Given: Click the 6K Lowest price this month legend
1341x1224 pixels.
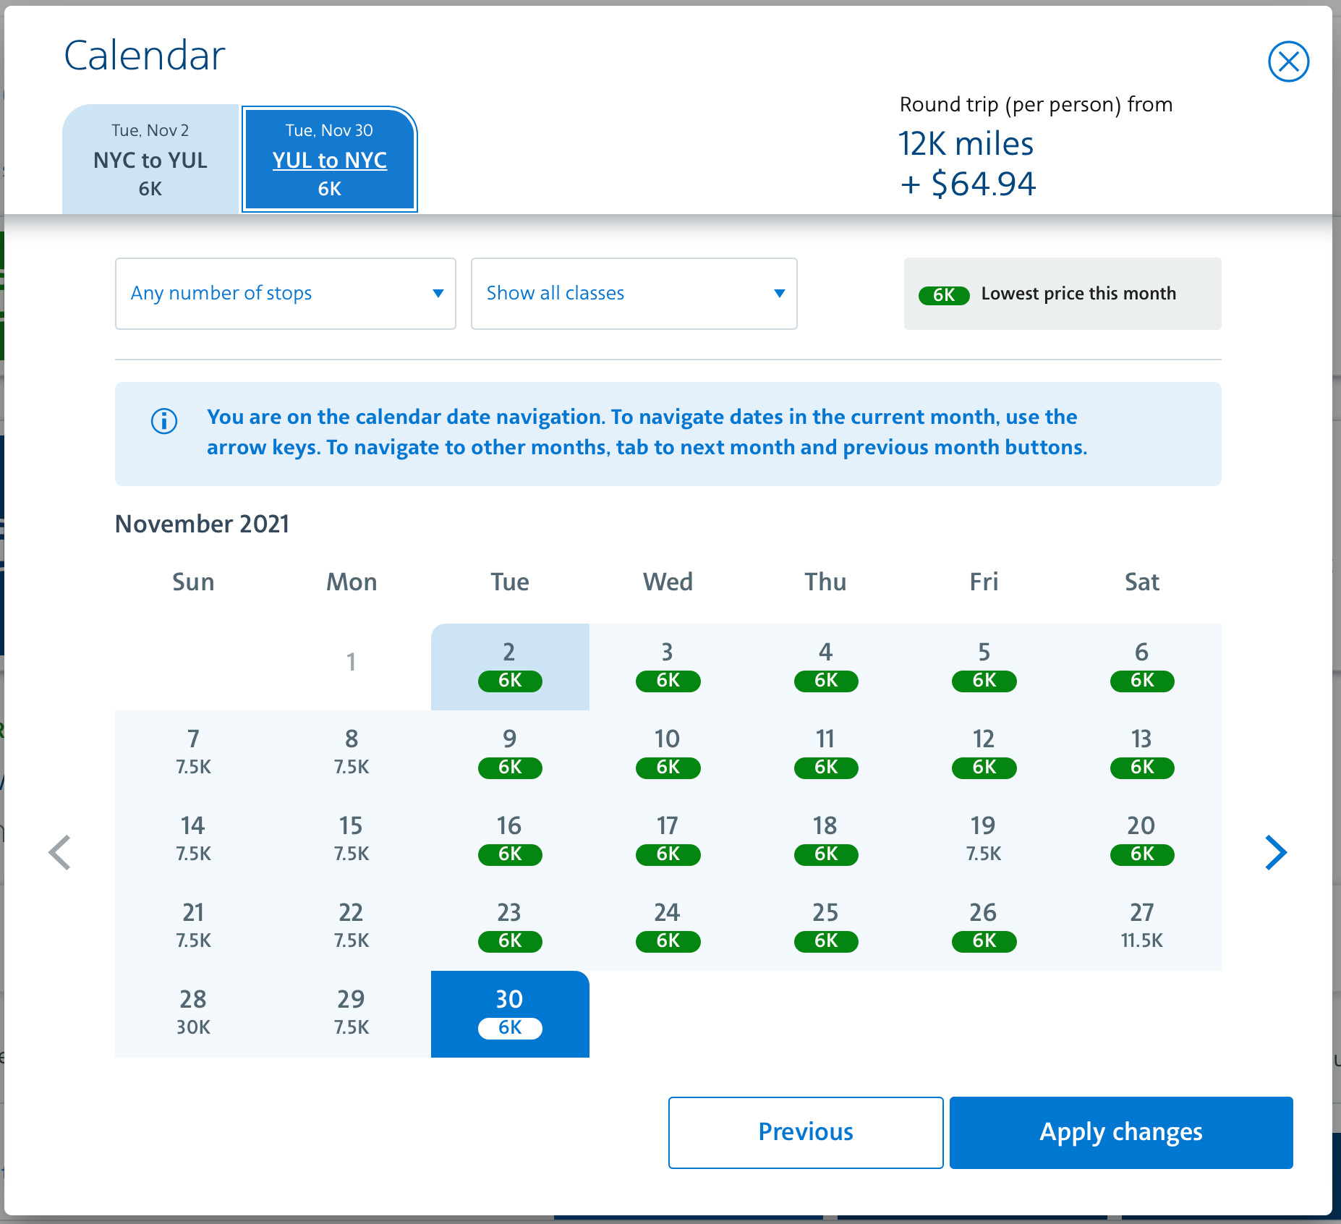Looking at the screenshot, I should coord(1063,294).
